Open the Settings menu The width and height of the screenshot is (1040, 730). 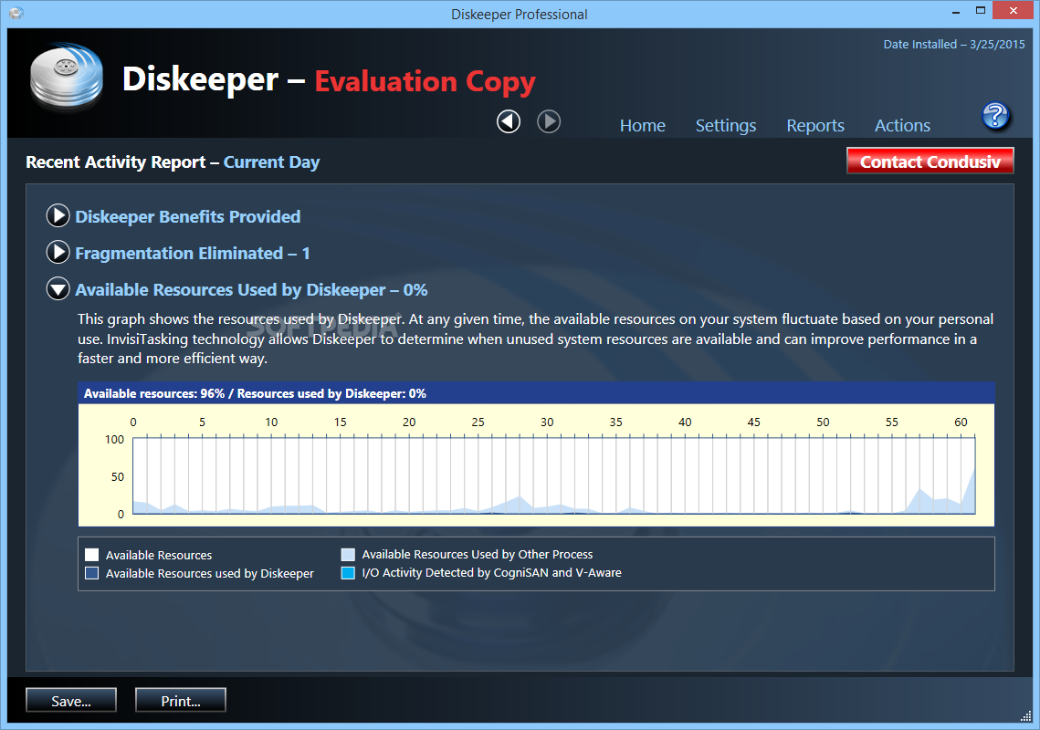[x=726, y=125]
